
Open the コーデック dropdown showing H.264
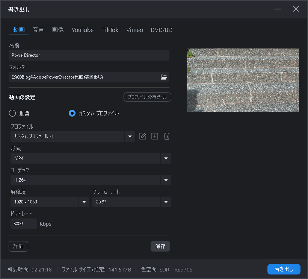166,180
